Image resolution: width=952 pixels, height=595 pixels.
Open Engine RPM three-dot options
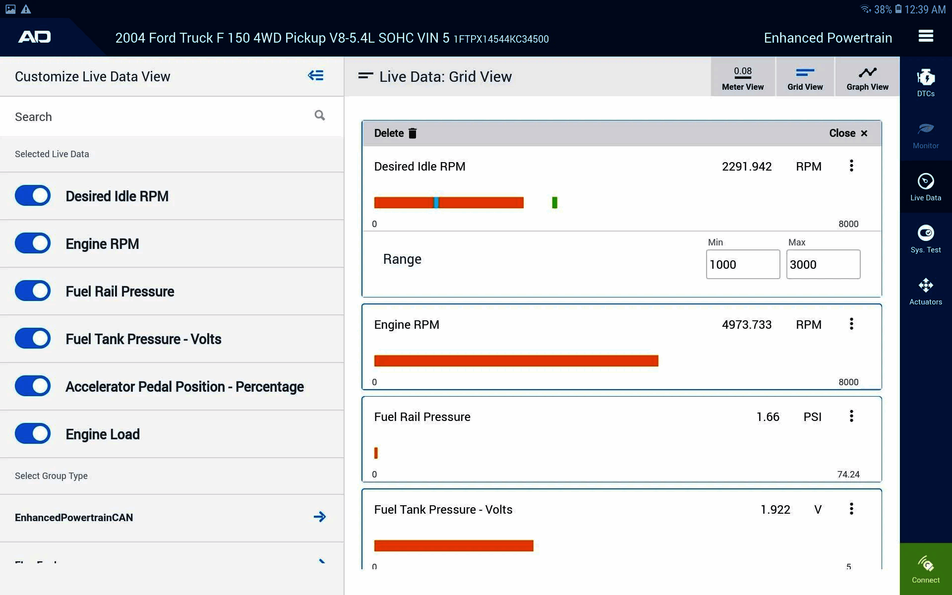(851, 324)
